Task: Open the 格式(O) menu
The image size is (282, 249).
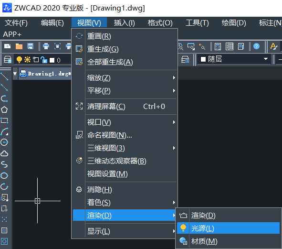Action: tap(160, 23)
